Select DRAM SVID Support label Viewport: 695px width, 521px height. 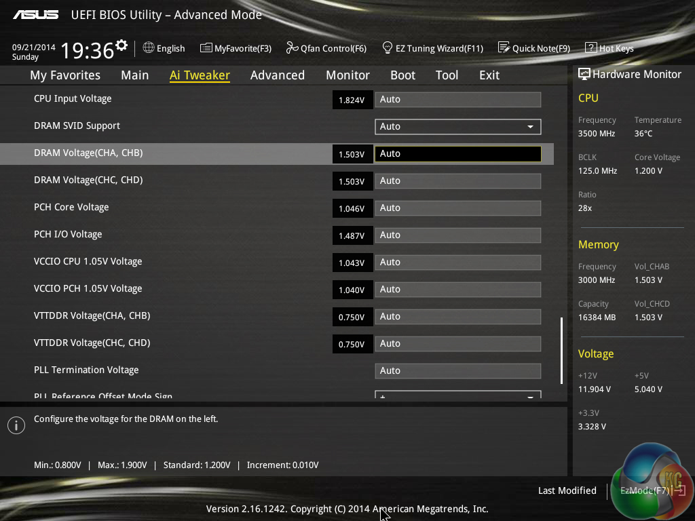(77, 126)
